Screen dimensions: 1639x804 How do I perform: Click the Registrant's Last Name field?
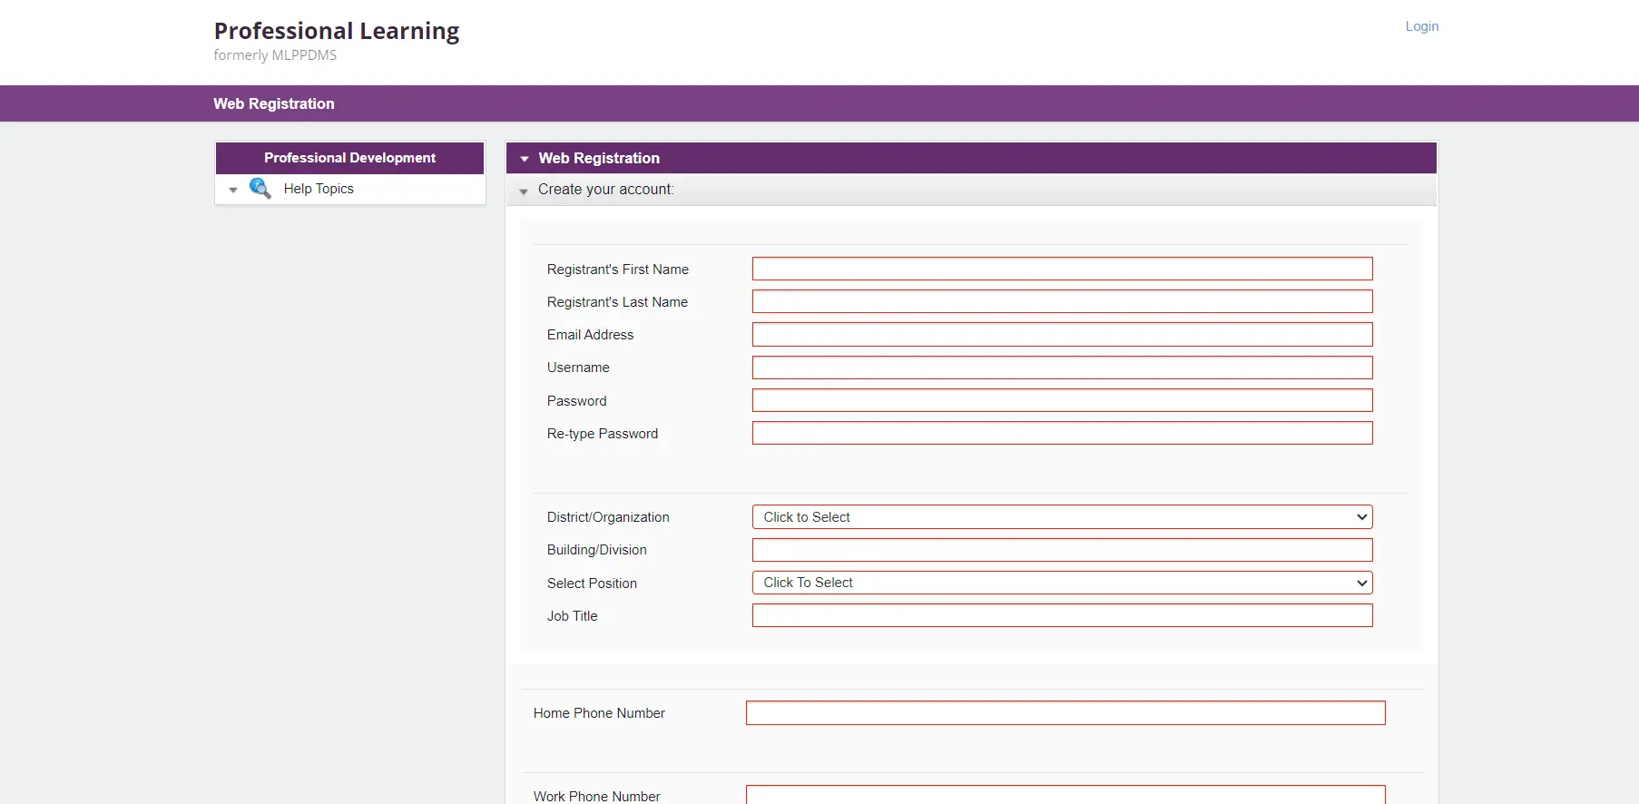click(1062, 301)
